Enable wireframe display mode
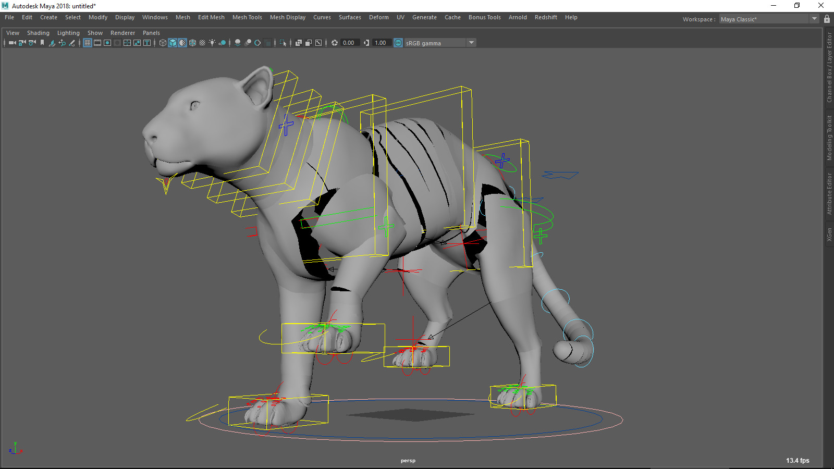Screen dimensions: 834x469 pyautogui.click(x=163, y=43)
